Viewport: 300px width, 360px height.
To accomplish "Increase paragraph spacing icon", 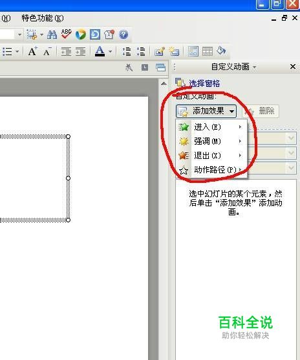I will [x=127, y=51].
